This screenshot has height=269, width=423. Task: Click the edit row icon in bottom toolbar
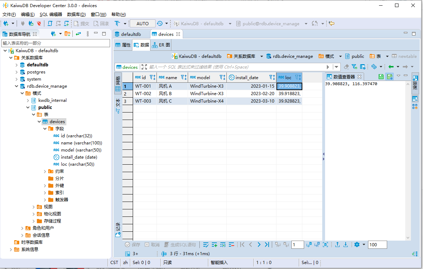tap(206, 245)
